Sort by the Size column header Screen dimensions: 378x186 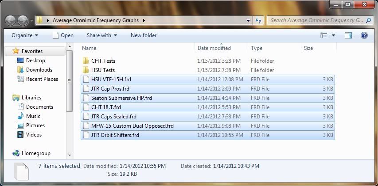pos(319,48)
